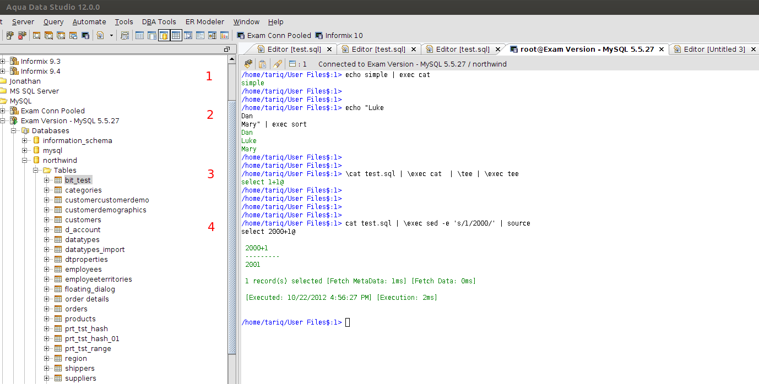Open the Window menu
Image resolution: width=759 pixels, height=384 pixels.
[246, 22]
